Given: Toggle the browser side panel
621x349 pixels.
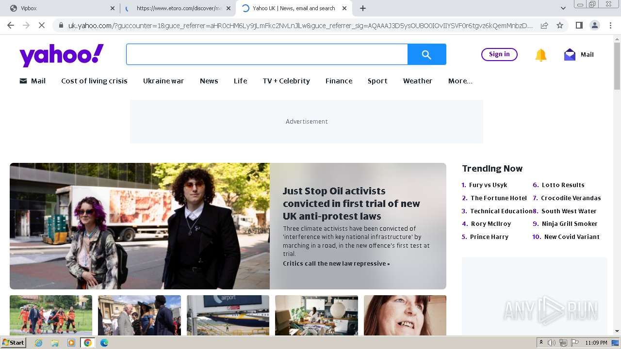Looking at the screenshot, I should click(x=579, y=25).
